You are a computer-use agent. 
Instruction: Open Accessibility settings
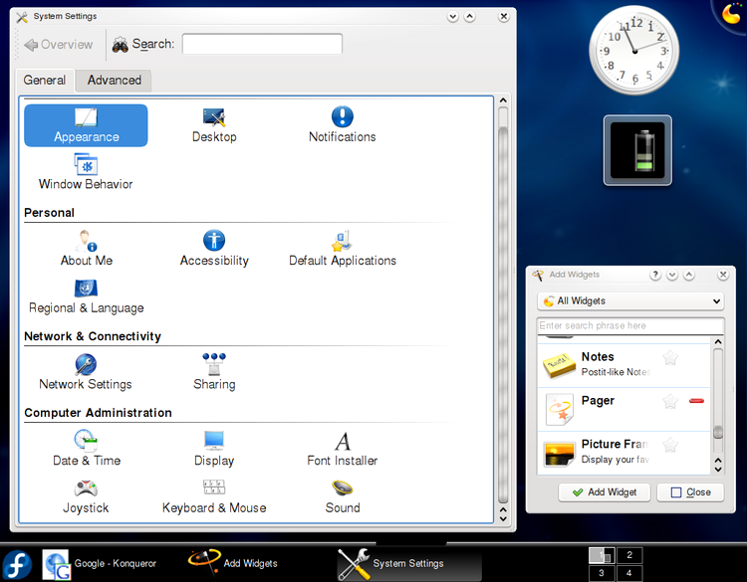(x=214, y=249)
